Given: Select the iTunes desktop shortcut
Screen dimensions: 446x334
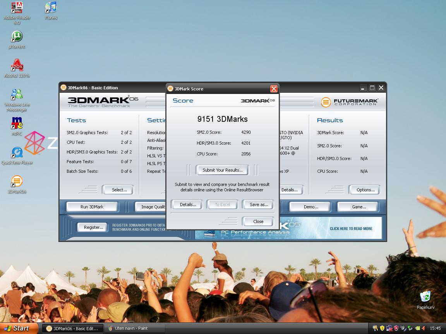Looking at the screenshot, I should tap(51, 10).
